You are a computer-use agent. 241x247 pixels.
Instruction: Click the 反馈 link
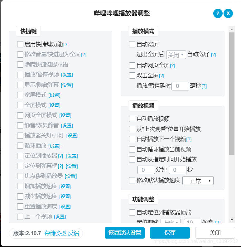tap(73, 233)
